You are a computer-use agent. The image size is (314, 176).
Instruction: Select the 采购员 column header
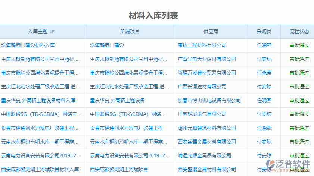(264, 32)
